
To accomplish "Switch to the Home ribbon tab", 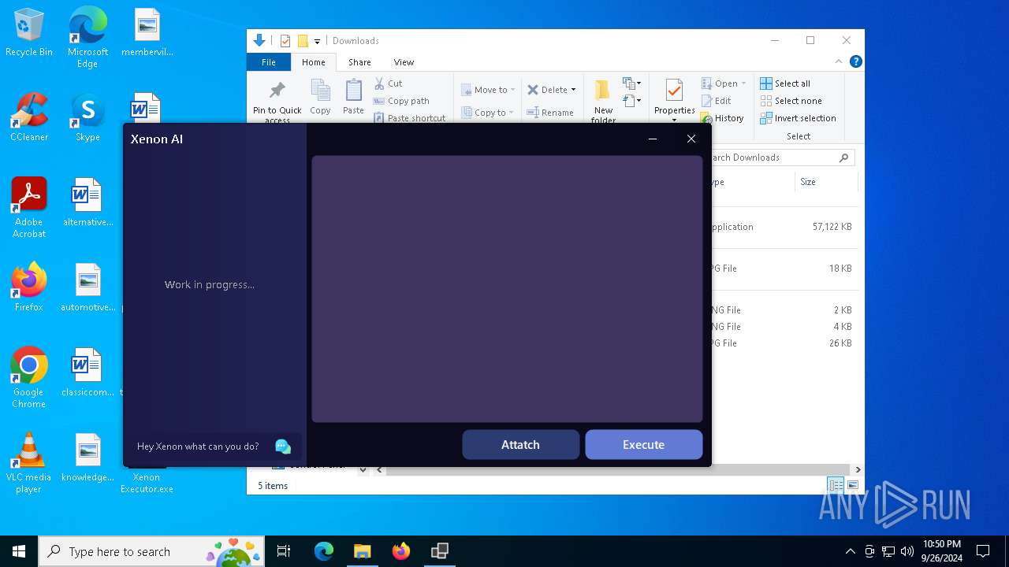I will (x=313, y=62).
